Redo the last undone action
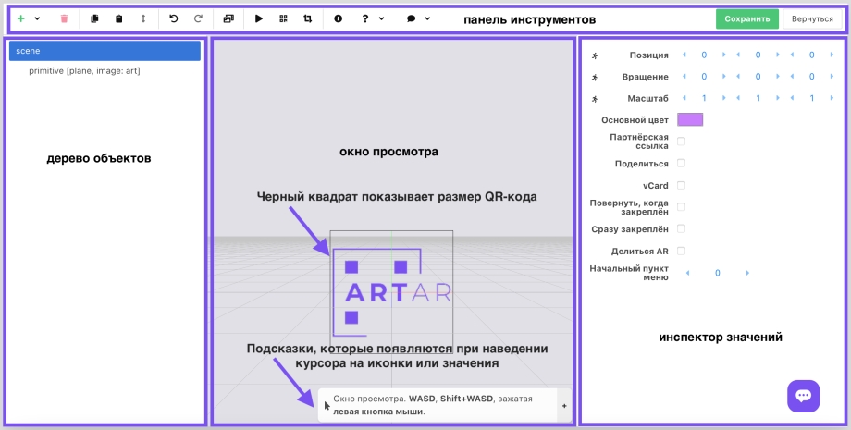The image size is (851, 430). click(x=198, y=18)
